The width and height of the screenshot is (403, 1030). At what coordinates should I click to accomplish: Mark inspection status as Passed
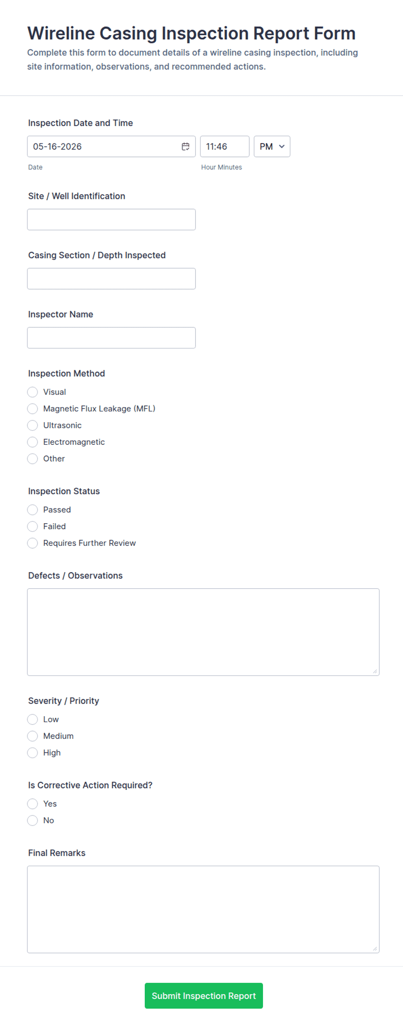pyautogui.click(x=32, y=510)
